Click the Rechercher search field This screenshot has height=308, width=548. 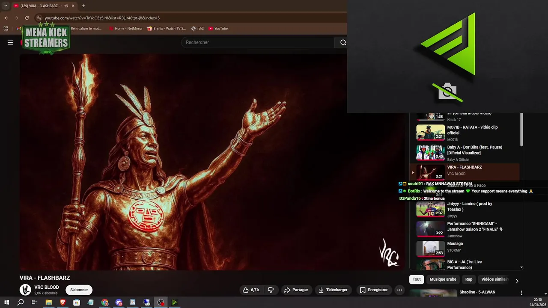(258, 42)
